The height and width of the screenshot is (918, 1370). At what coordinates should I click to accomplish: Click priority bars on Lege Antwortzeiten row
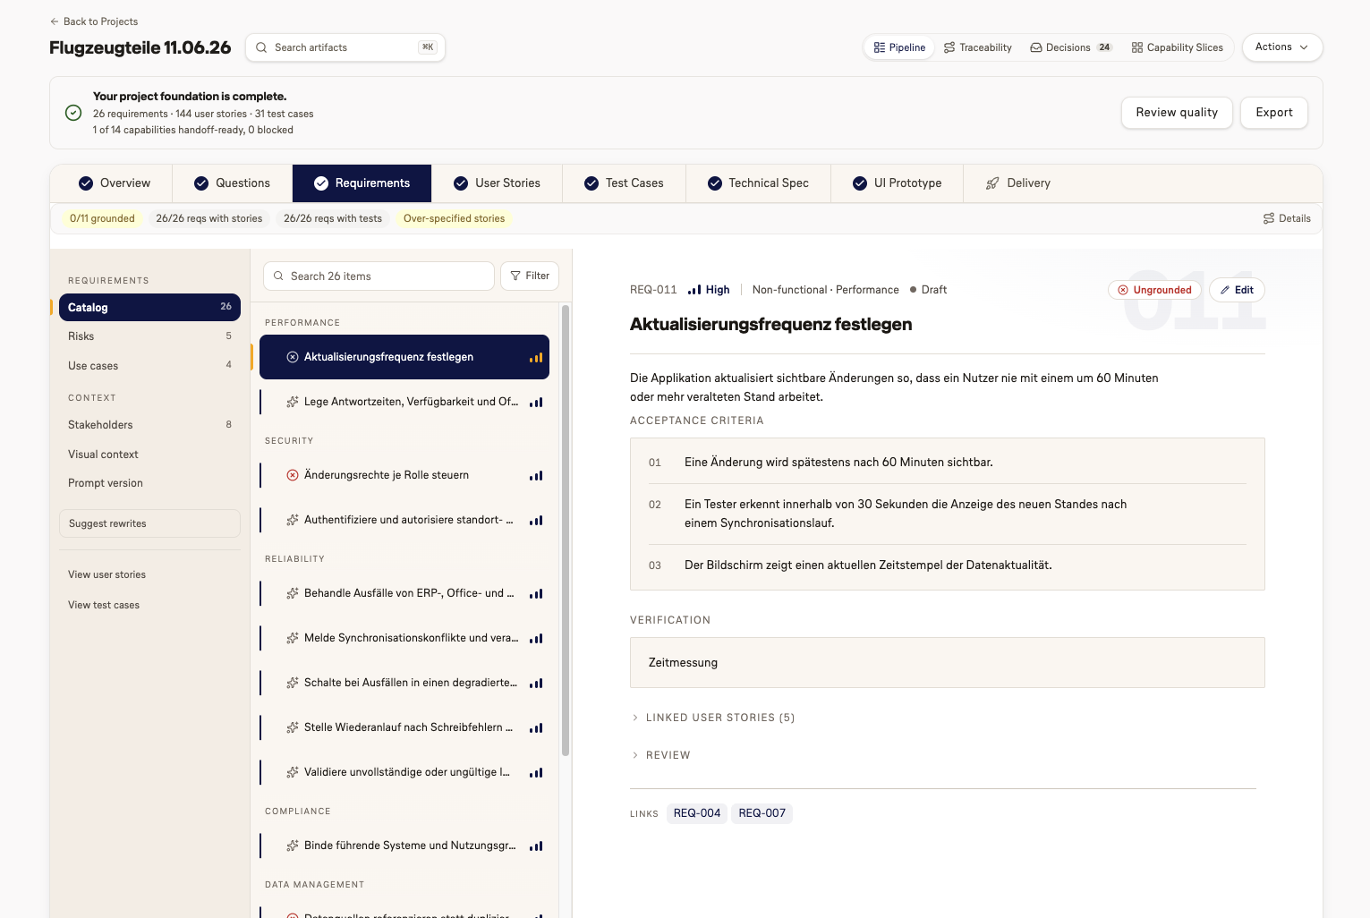[536, 402]
